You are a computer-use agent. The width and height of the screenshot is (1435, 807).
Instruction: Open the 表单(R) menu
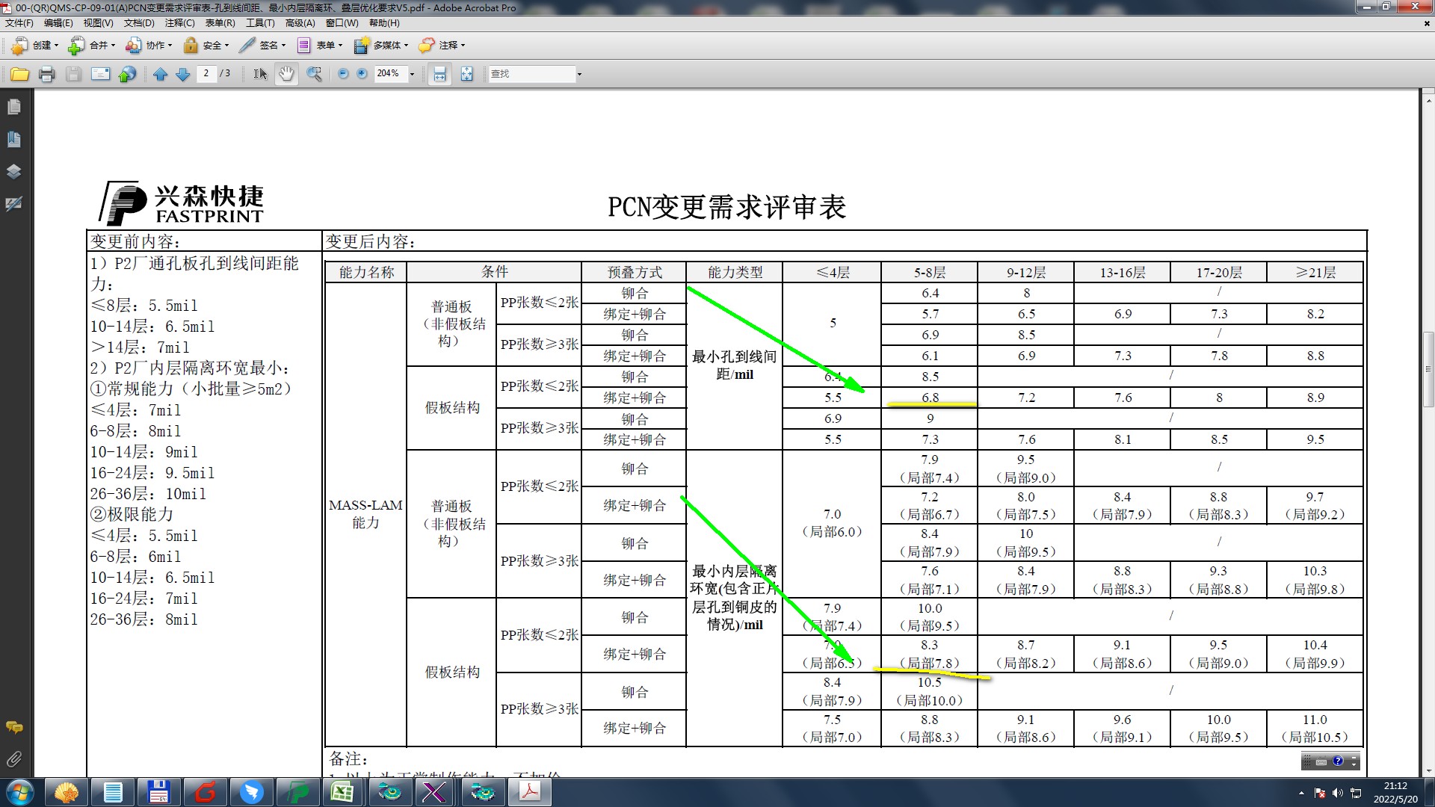point(220,23)
